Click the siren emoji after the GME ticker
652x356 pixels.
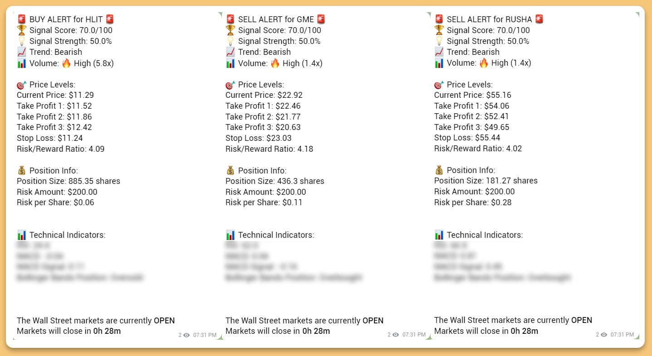click(x=321, y=19)
